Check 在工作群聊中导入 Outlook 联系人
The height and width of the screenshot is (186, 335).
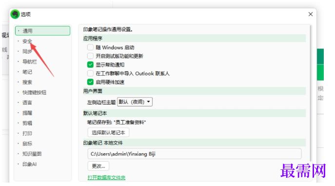tap(90, 73)
